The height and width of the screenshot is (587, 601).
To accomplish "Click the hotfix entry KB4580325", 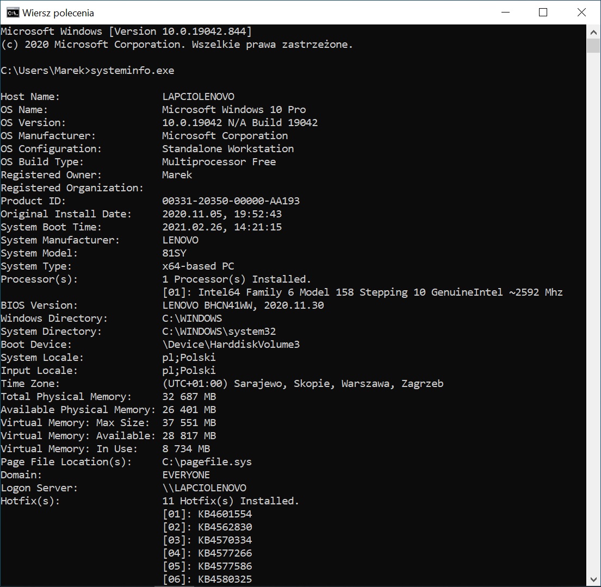I will coord(225,579).
